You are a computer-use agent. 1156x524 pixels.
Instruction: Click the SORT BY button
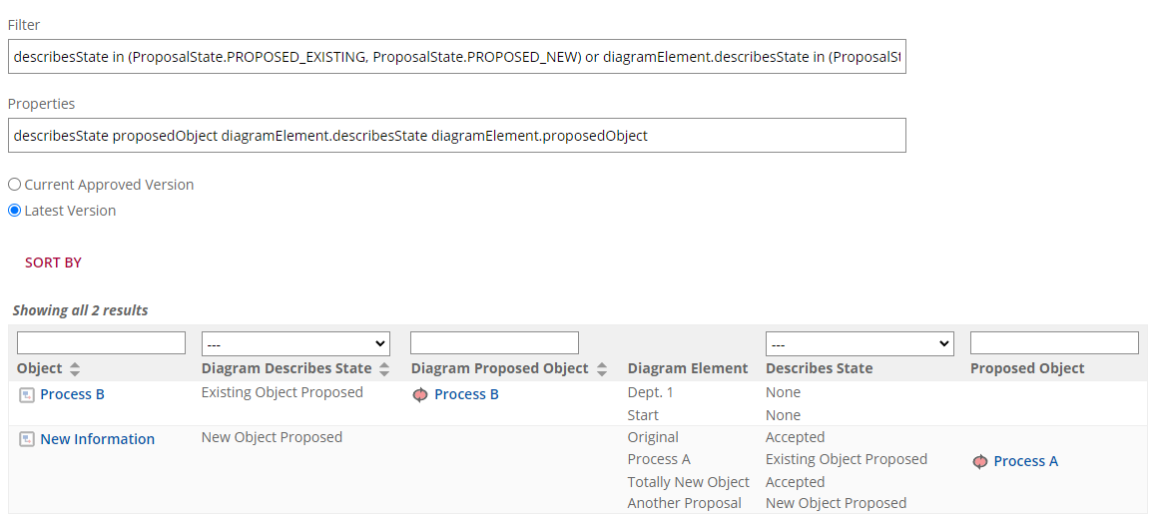click(x=53, y=262)
